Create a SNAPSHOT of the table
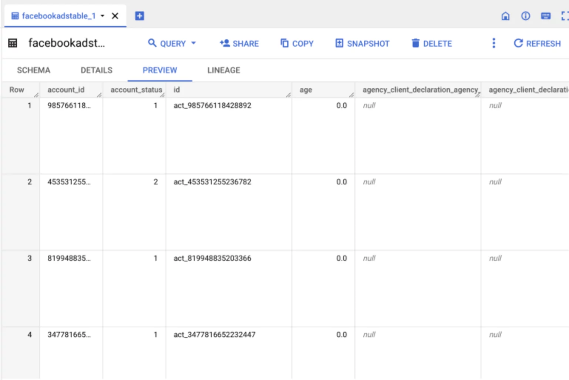 (x=362, y=43)
